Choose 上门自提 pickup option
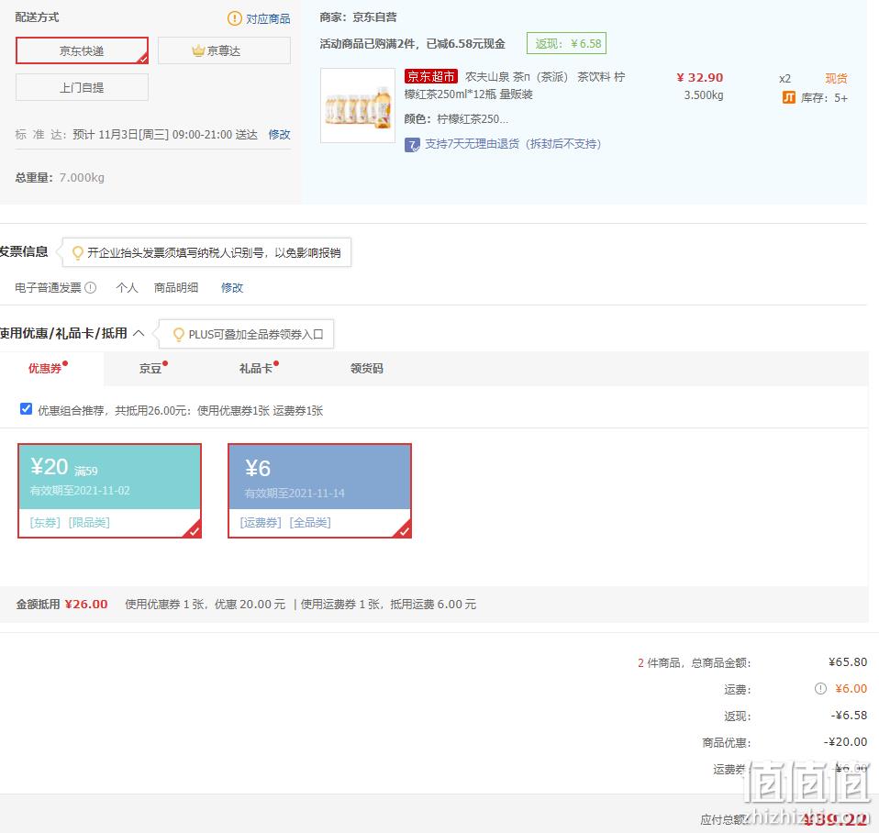 [x=82, y=87]
